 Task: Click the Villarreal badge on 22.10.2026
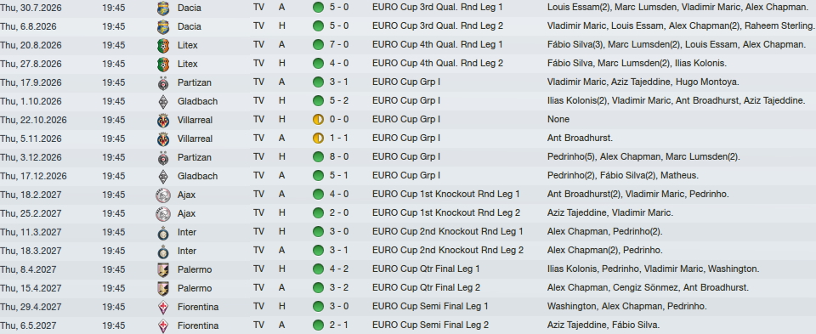coord(163,120)
